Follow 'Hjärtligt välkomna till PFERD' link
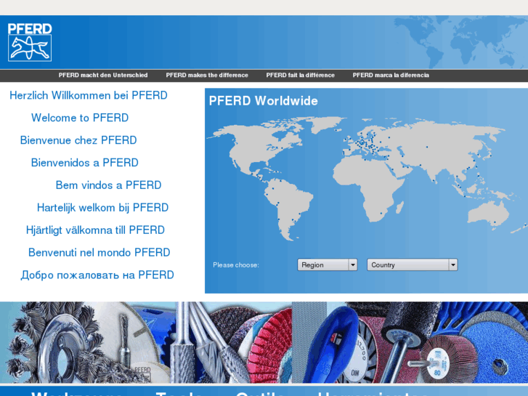The image size is (528, 396). click(x=95, y=230)
